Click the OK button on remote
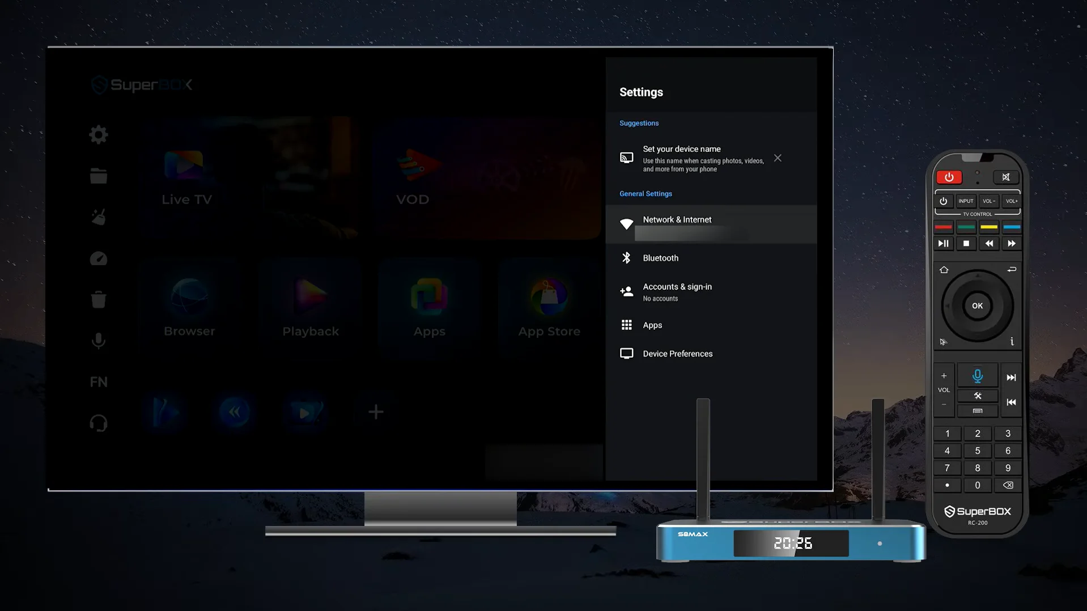The height and width of the screenshot is (611, 1087). 978,306
